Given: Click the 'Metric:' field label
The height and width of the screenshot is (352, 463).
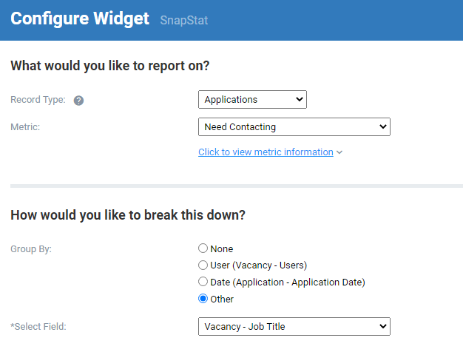Looking at the screenshot, I should pos(25,127).
